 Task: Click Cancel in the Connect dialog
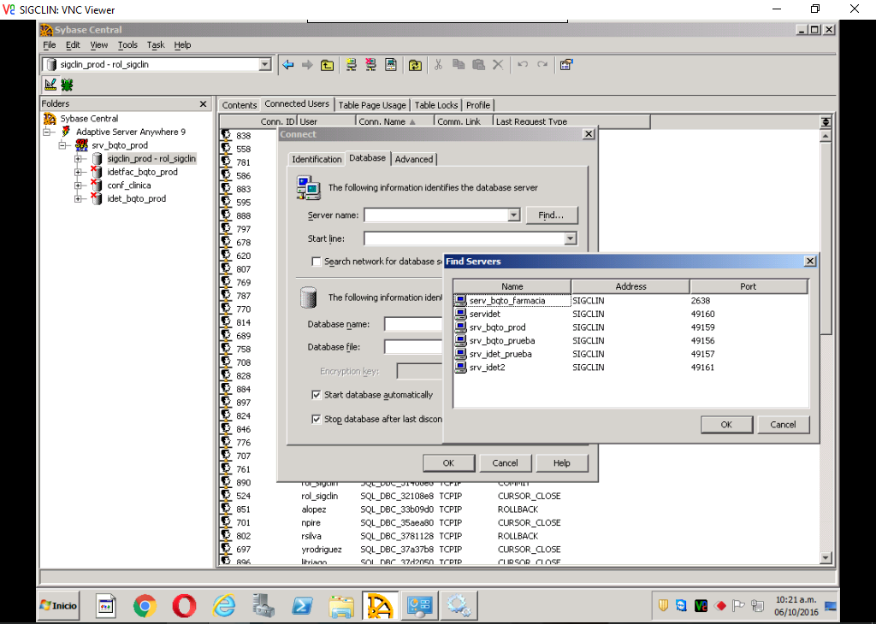(505, 462)
